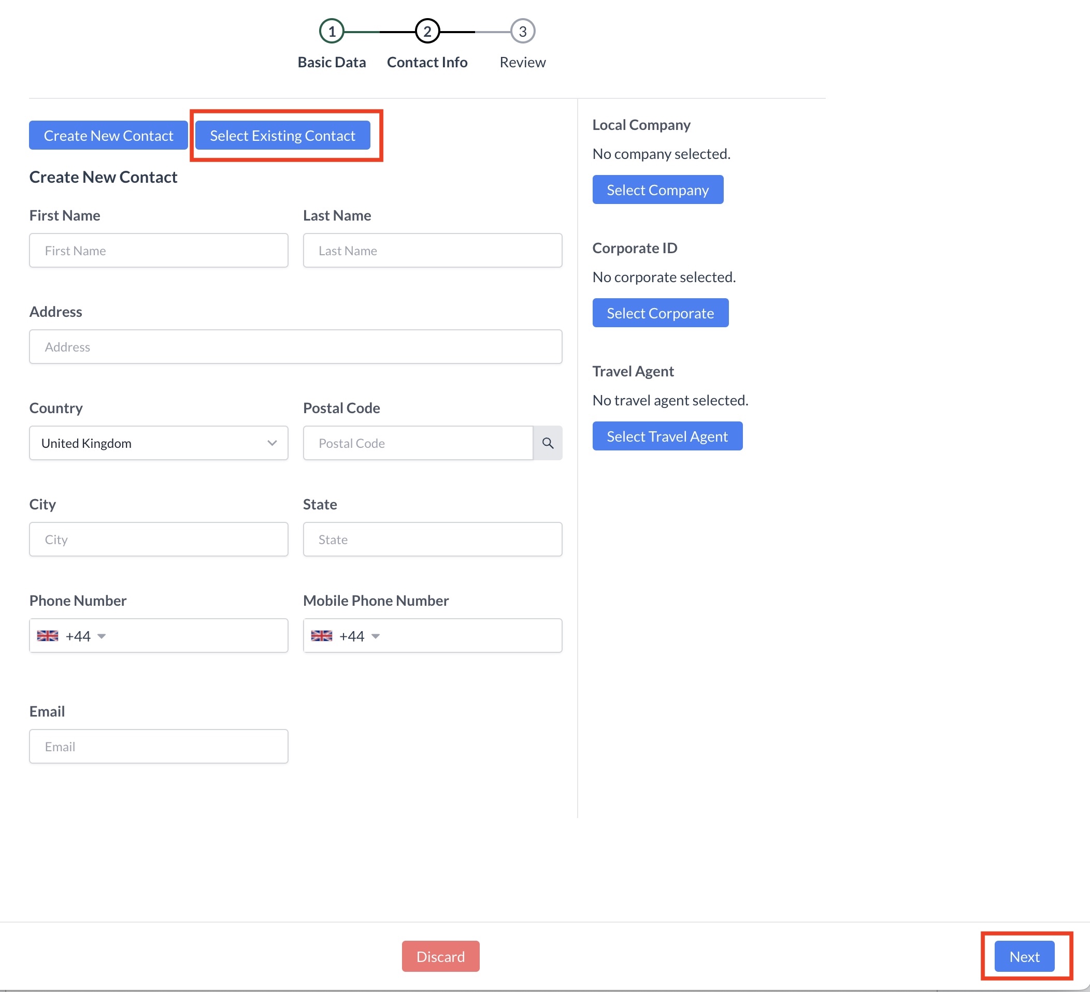
Task: Expand Mobile Phone country code +44 dropdown
Action: pos(375,636)
